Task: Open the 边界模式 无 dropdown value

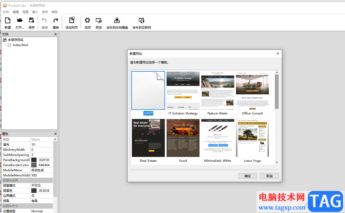Action: (42, 196)
